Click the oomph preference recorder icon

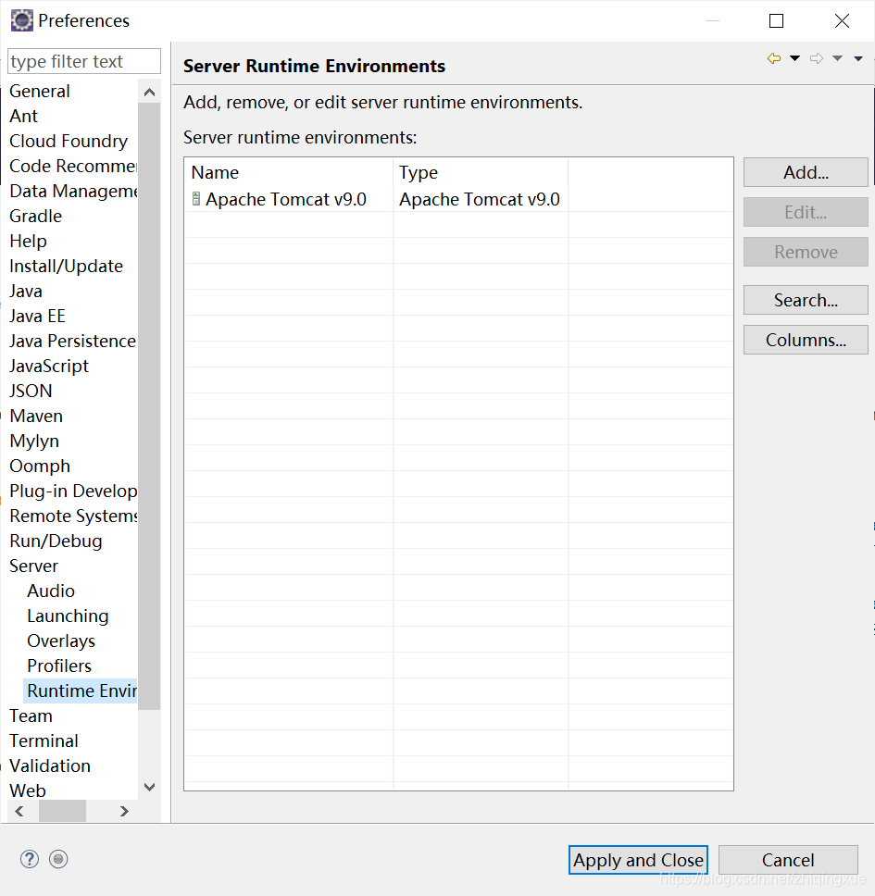58,859
